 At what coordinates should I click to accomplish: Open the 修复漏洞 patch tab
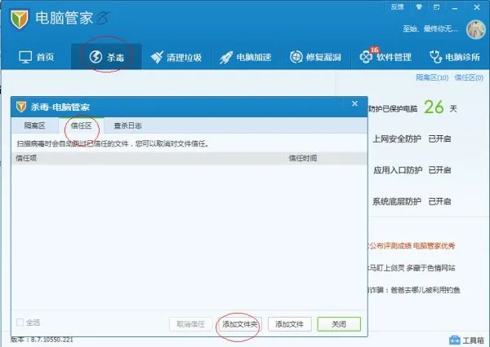coord(315,57)
